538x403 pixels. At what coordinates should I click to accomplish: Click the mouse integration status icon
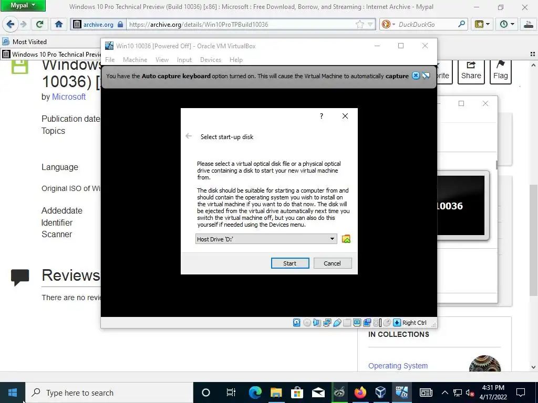tap(387, 323)
